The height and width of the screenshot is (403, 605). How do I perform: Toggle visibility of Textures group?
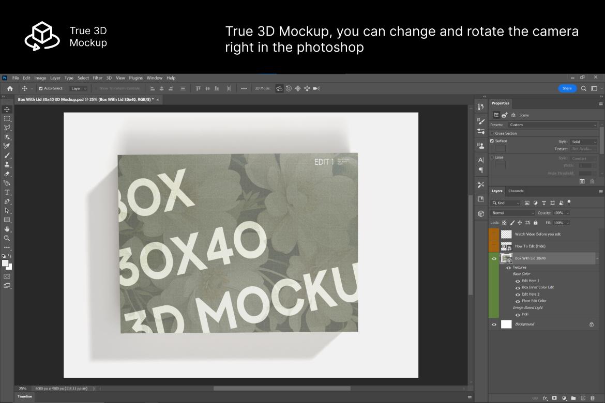pos(508,268)
